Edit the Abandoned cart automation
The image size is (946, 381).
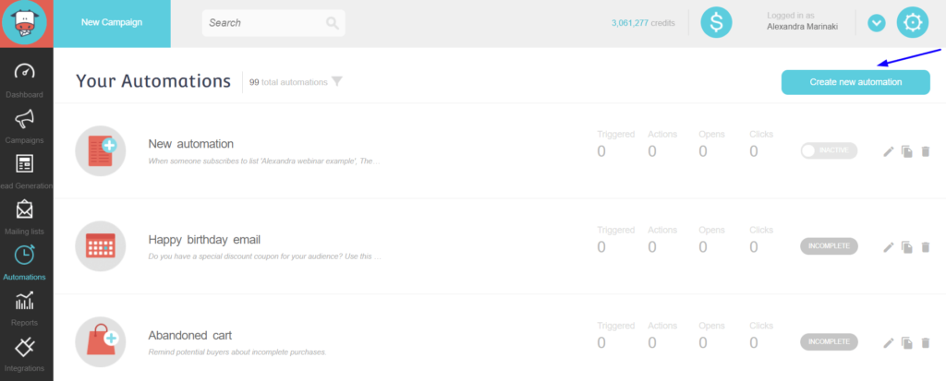(888, 342)
